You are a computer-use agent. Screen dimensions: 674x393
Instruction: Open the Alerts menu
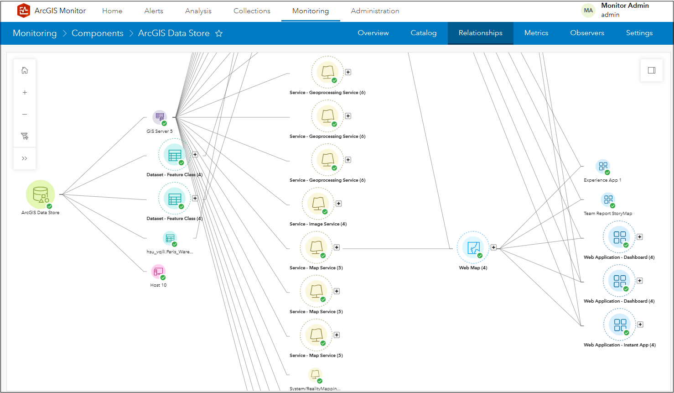154,11
